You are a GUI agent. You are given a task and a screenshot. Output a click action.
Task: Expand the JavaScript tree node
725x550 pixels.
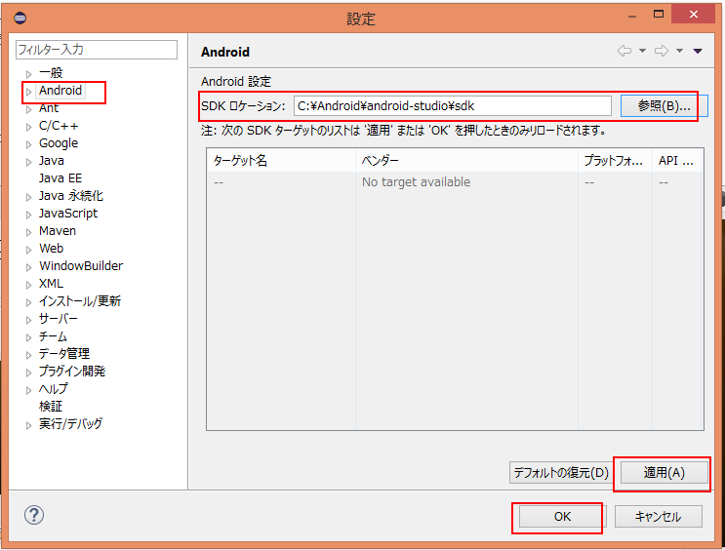[28, 215]
